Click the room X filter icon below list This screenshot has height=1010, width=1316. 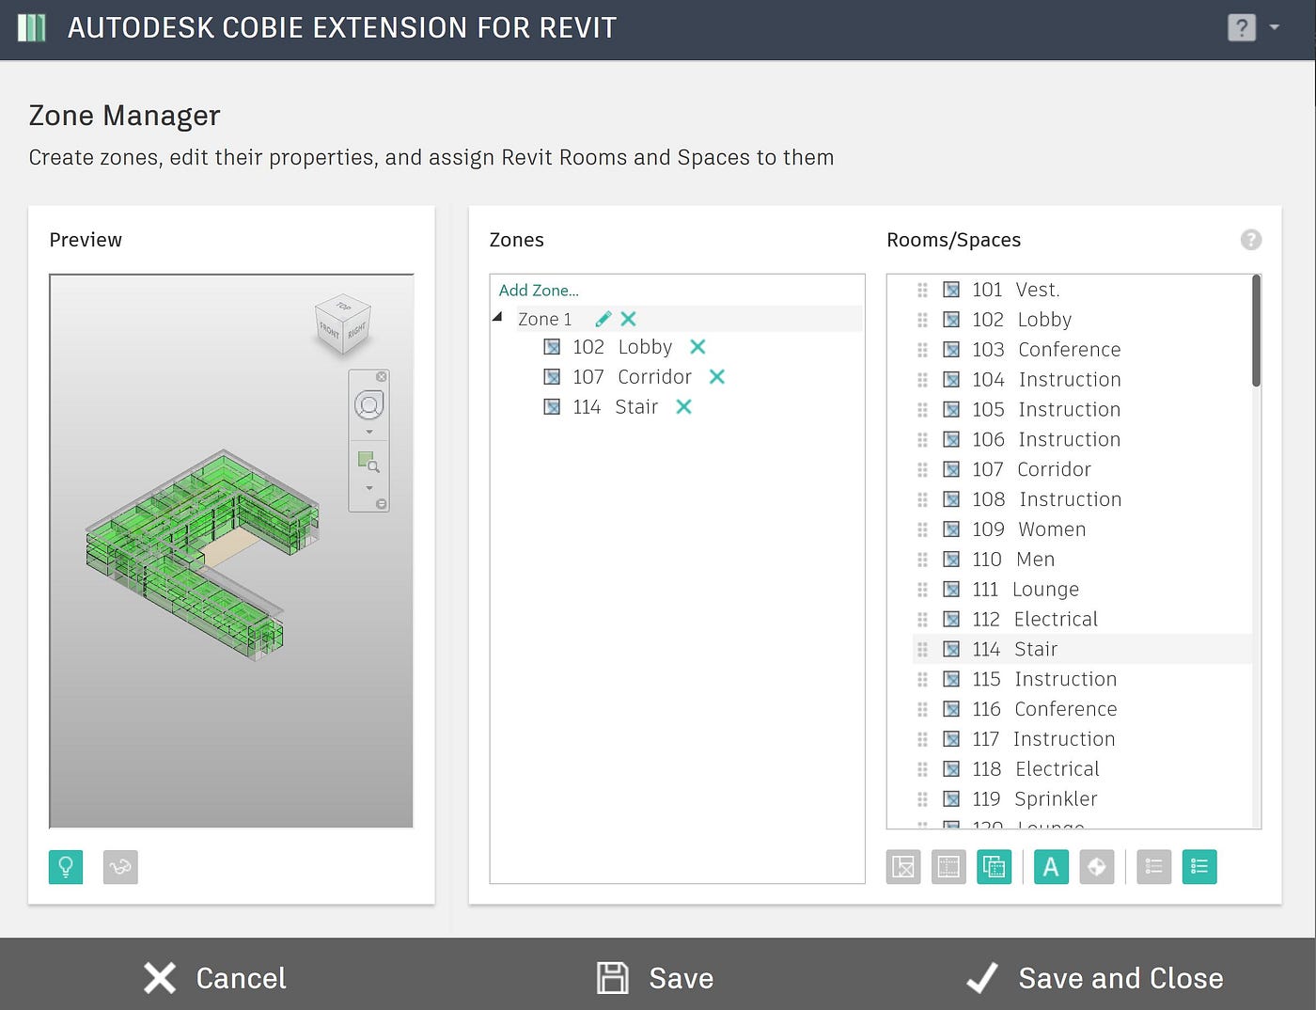[903, 867]
